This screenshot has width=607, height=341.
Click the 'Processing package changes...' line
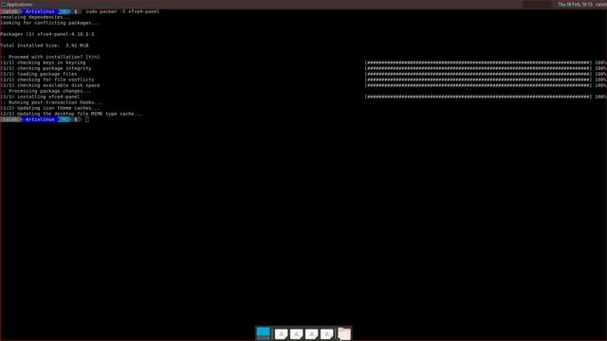[x=46, y=91]
